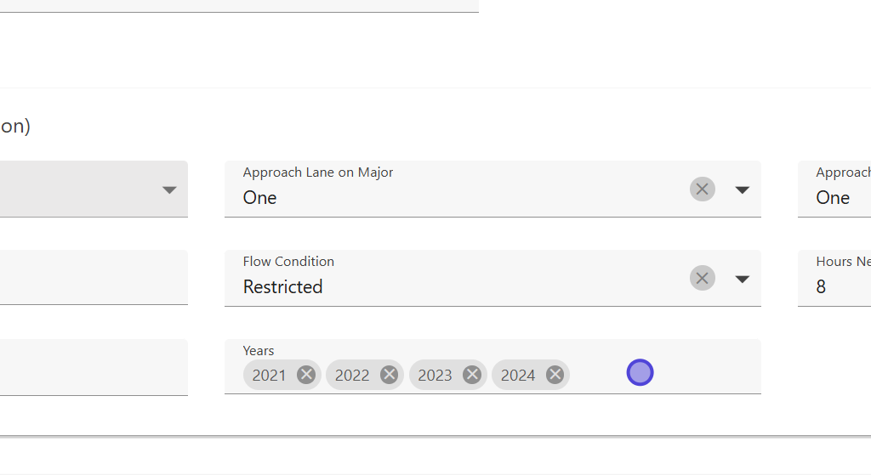Expand the Approach Lane on Major dropdown arrow
The image size is (871, 475).
[x=742, y=189]
